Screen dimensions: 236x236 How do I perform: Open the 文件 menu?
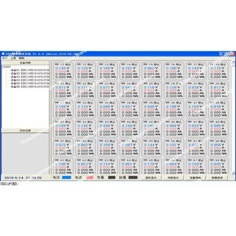point(5,58)
